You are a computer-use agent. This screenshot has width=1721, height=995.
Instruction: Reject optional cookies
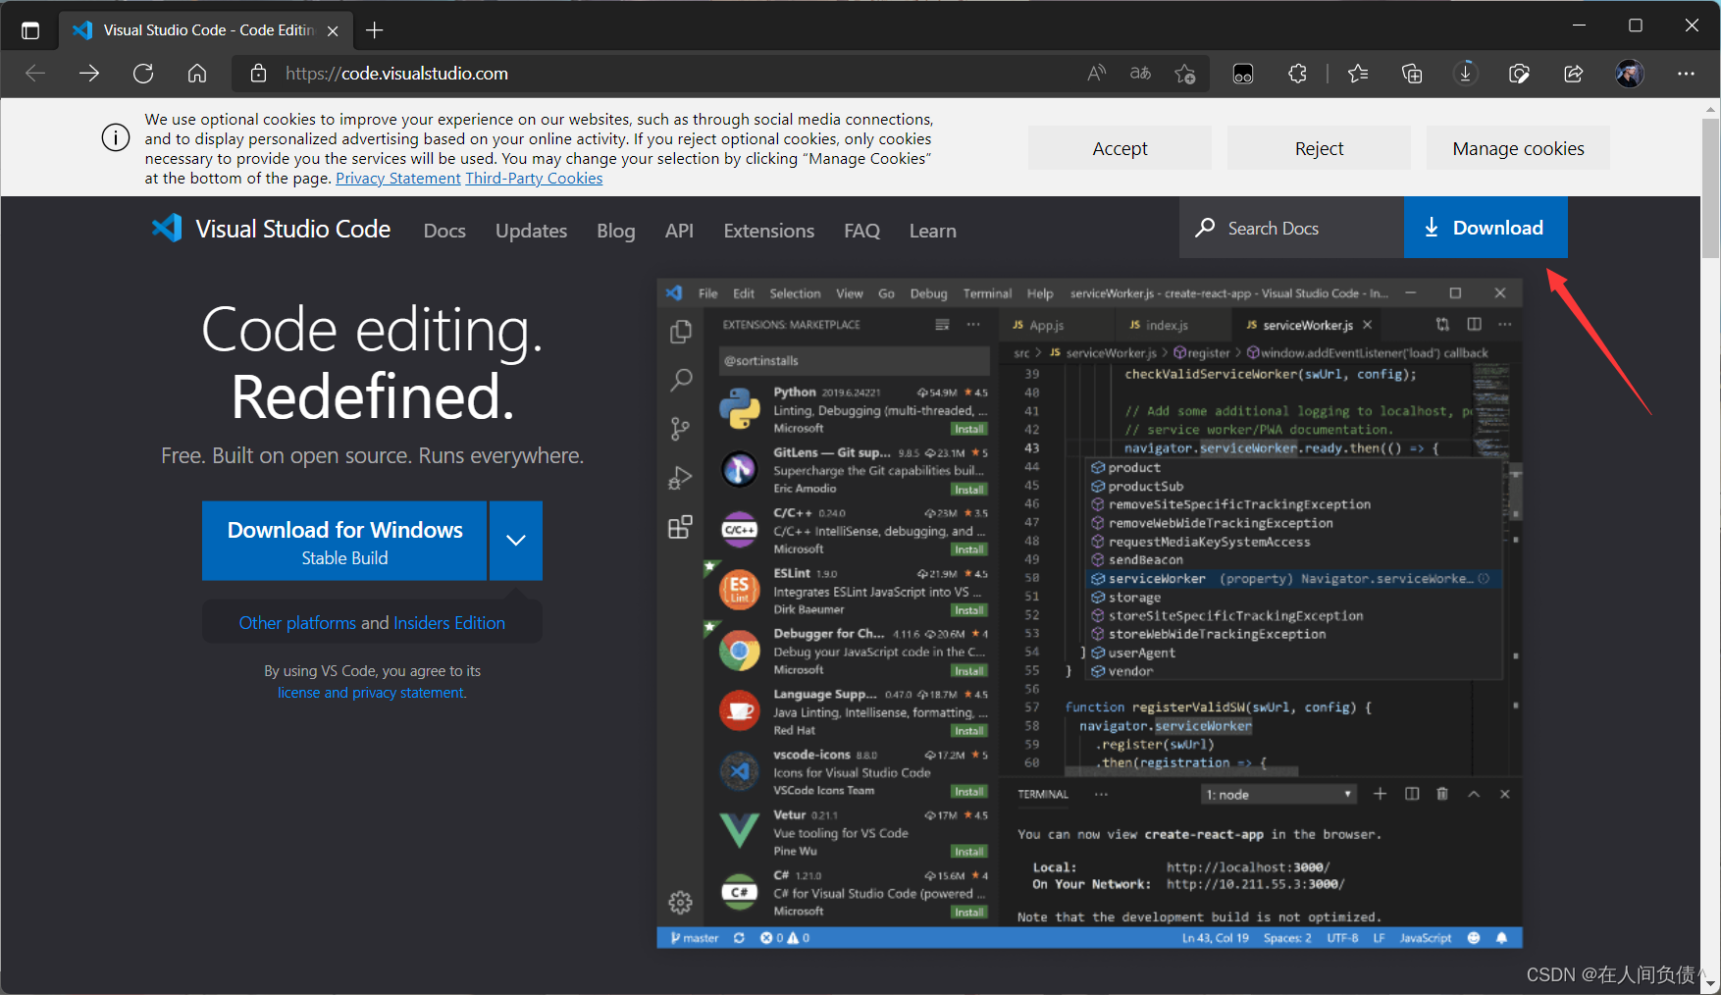(x=1319, y=148)
